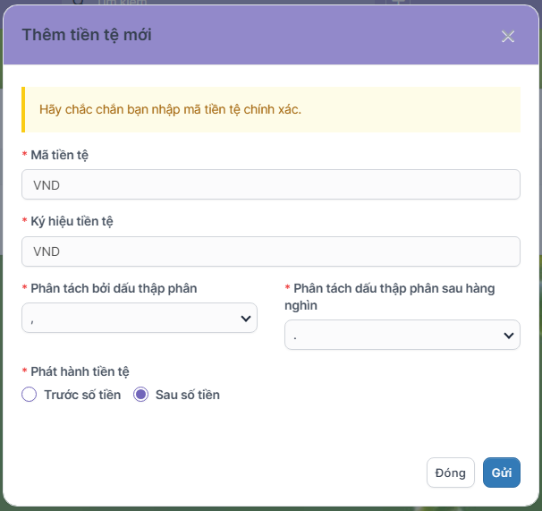The image size is (542, 511).
Task: Focus the Ký hiệu tiền tệ text box
Action: tap(270, 251)
